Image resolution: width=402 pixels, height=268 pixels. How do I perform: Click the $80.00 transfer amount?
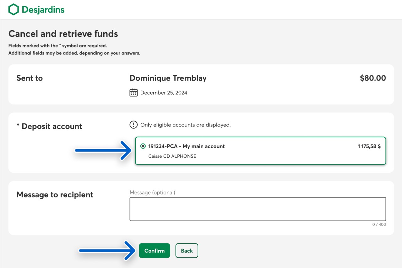[373, 78]
